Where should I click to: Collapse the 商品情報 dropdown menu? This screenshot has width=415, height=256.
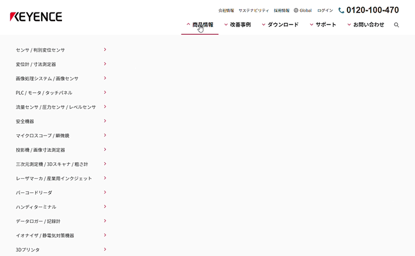click(x=200, y=25)
